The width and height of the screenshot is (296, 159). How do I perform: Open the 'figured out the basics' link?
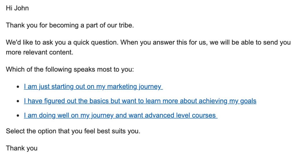click(x=140, y=101)
